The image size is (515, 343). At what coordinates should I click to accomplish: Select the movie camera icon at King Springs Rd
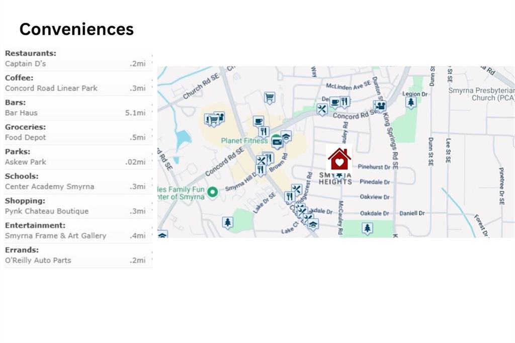pyautogui.click(x=380, y=106)
